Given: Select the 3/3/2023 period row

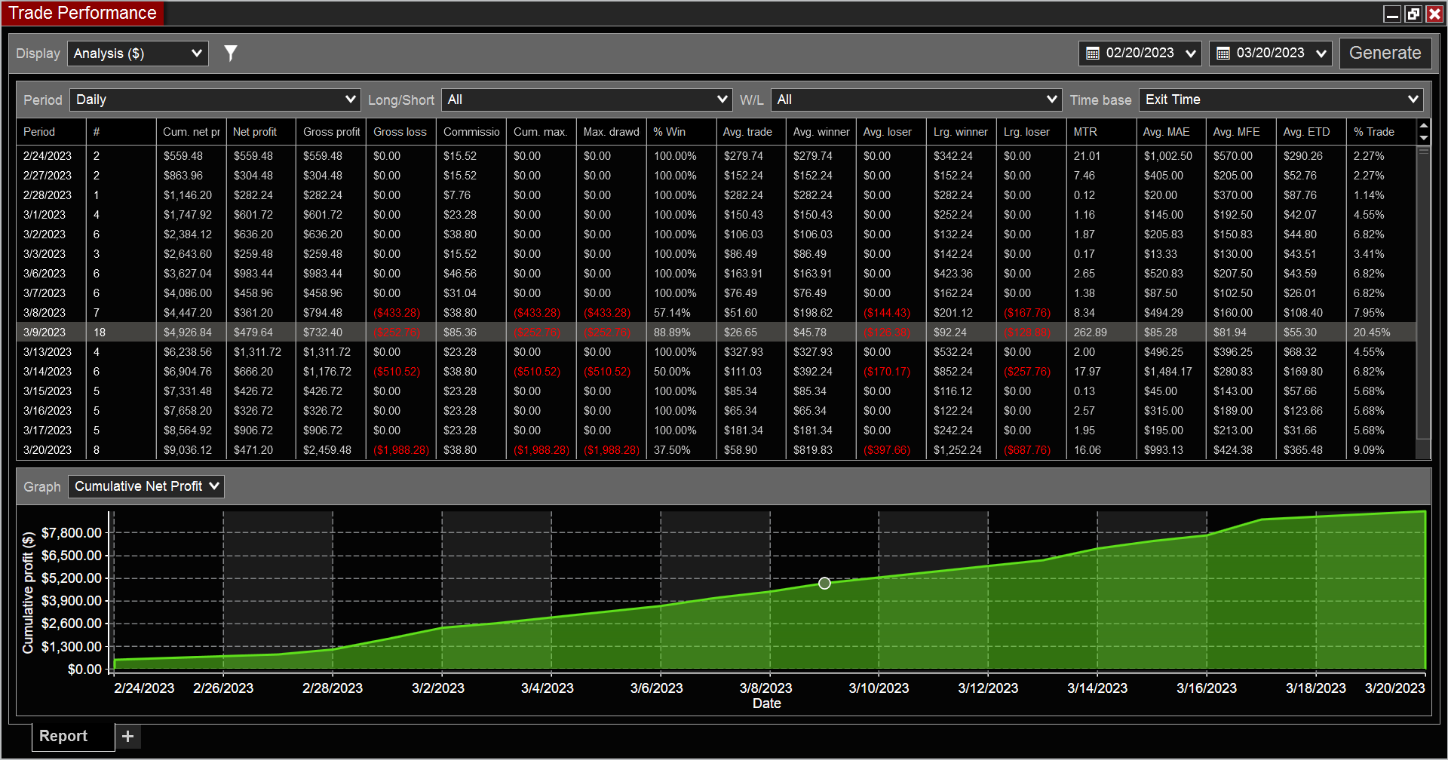Looking at the screenshot, I should click(716, 254).
